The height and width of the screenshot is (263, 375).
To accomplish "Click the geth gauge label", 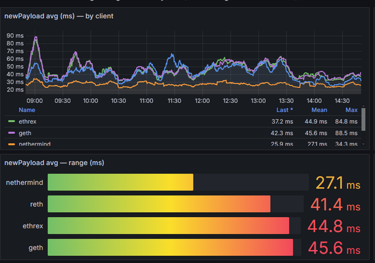I will [x=36, y=248].
